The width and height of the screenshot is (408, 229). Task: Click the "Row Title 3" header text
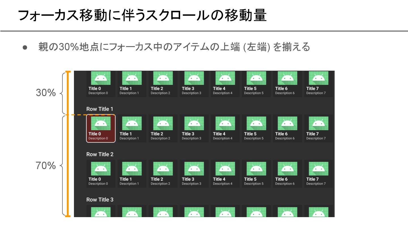click(x=100, y=200)
